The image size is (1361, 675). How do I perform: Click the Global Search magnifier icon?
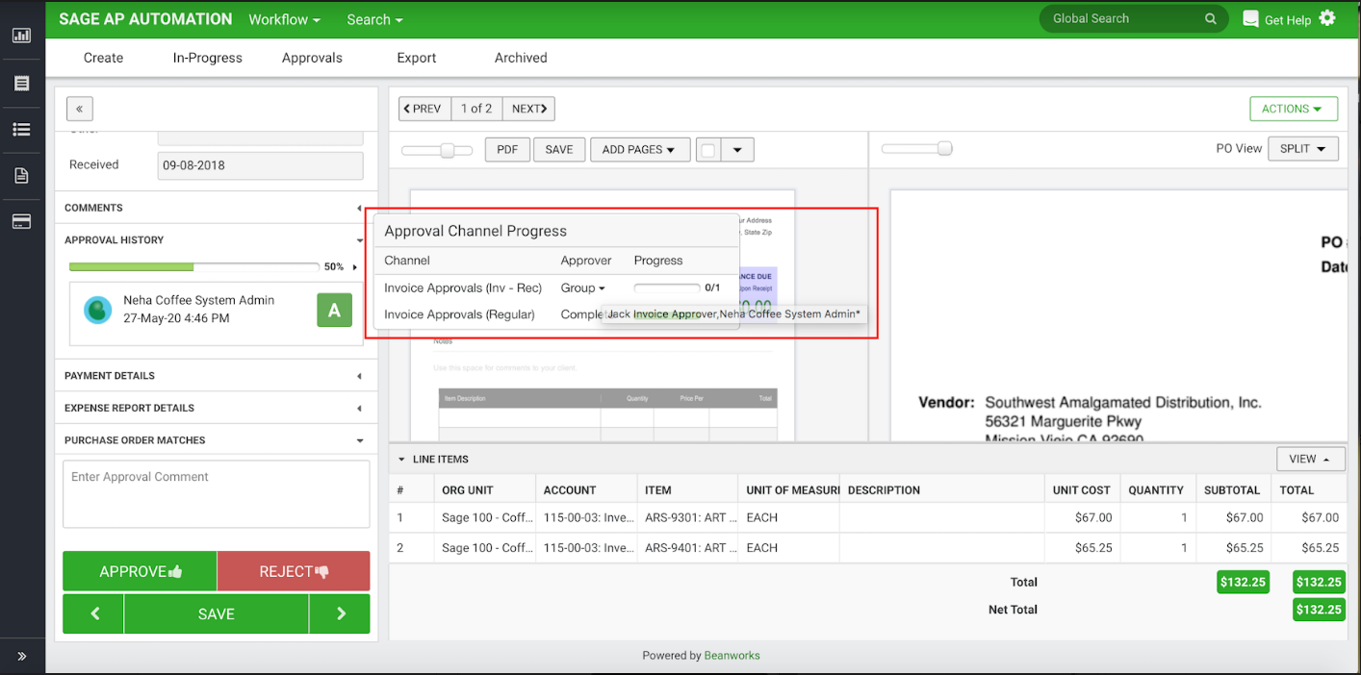pos(1211,18)
